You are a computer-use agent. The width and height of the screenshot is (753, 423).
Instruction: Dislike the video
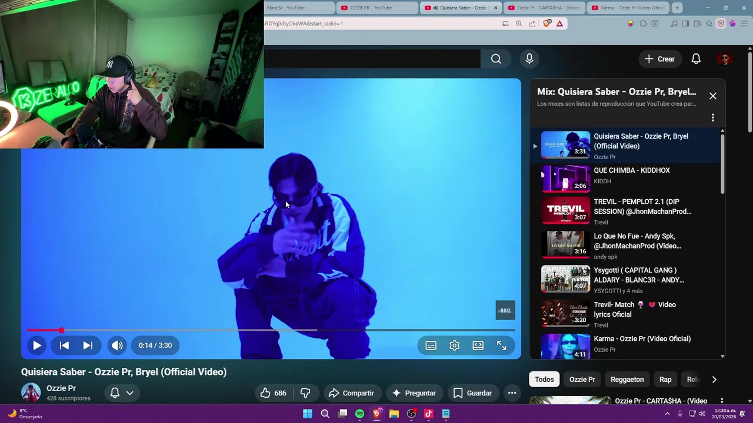pos(305,393)
